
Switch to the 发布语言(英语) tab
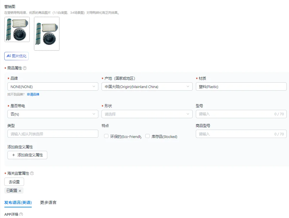click(x=18, y=203)
